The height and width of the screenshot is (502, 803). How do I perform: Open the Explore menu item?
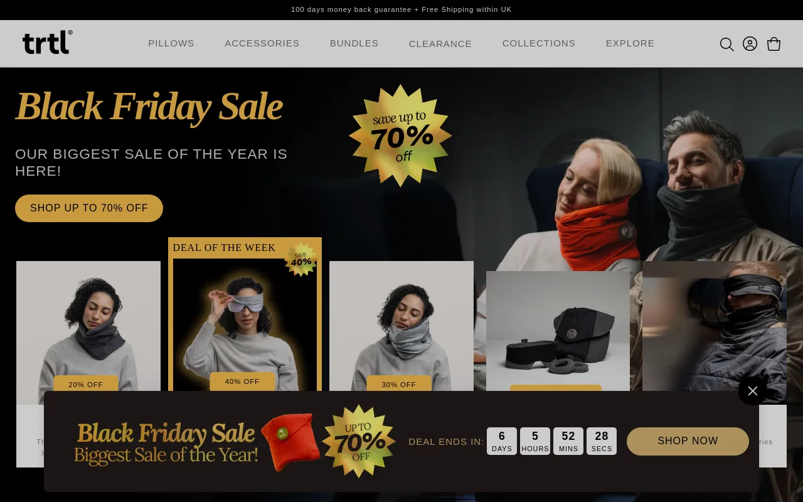point(630,43)
